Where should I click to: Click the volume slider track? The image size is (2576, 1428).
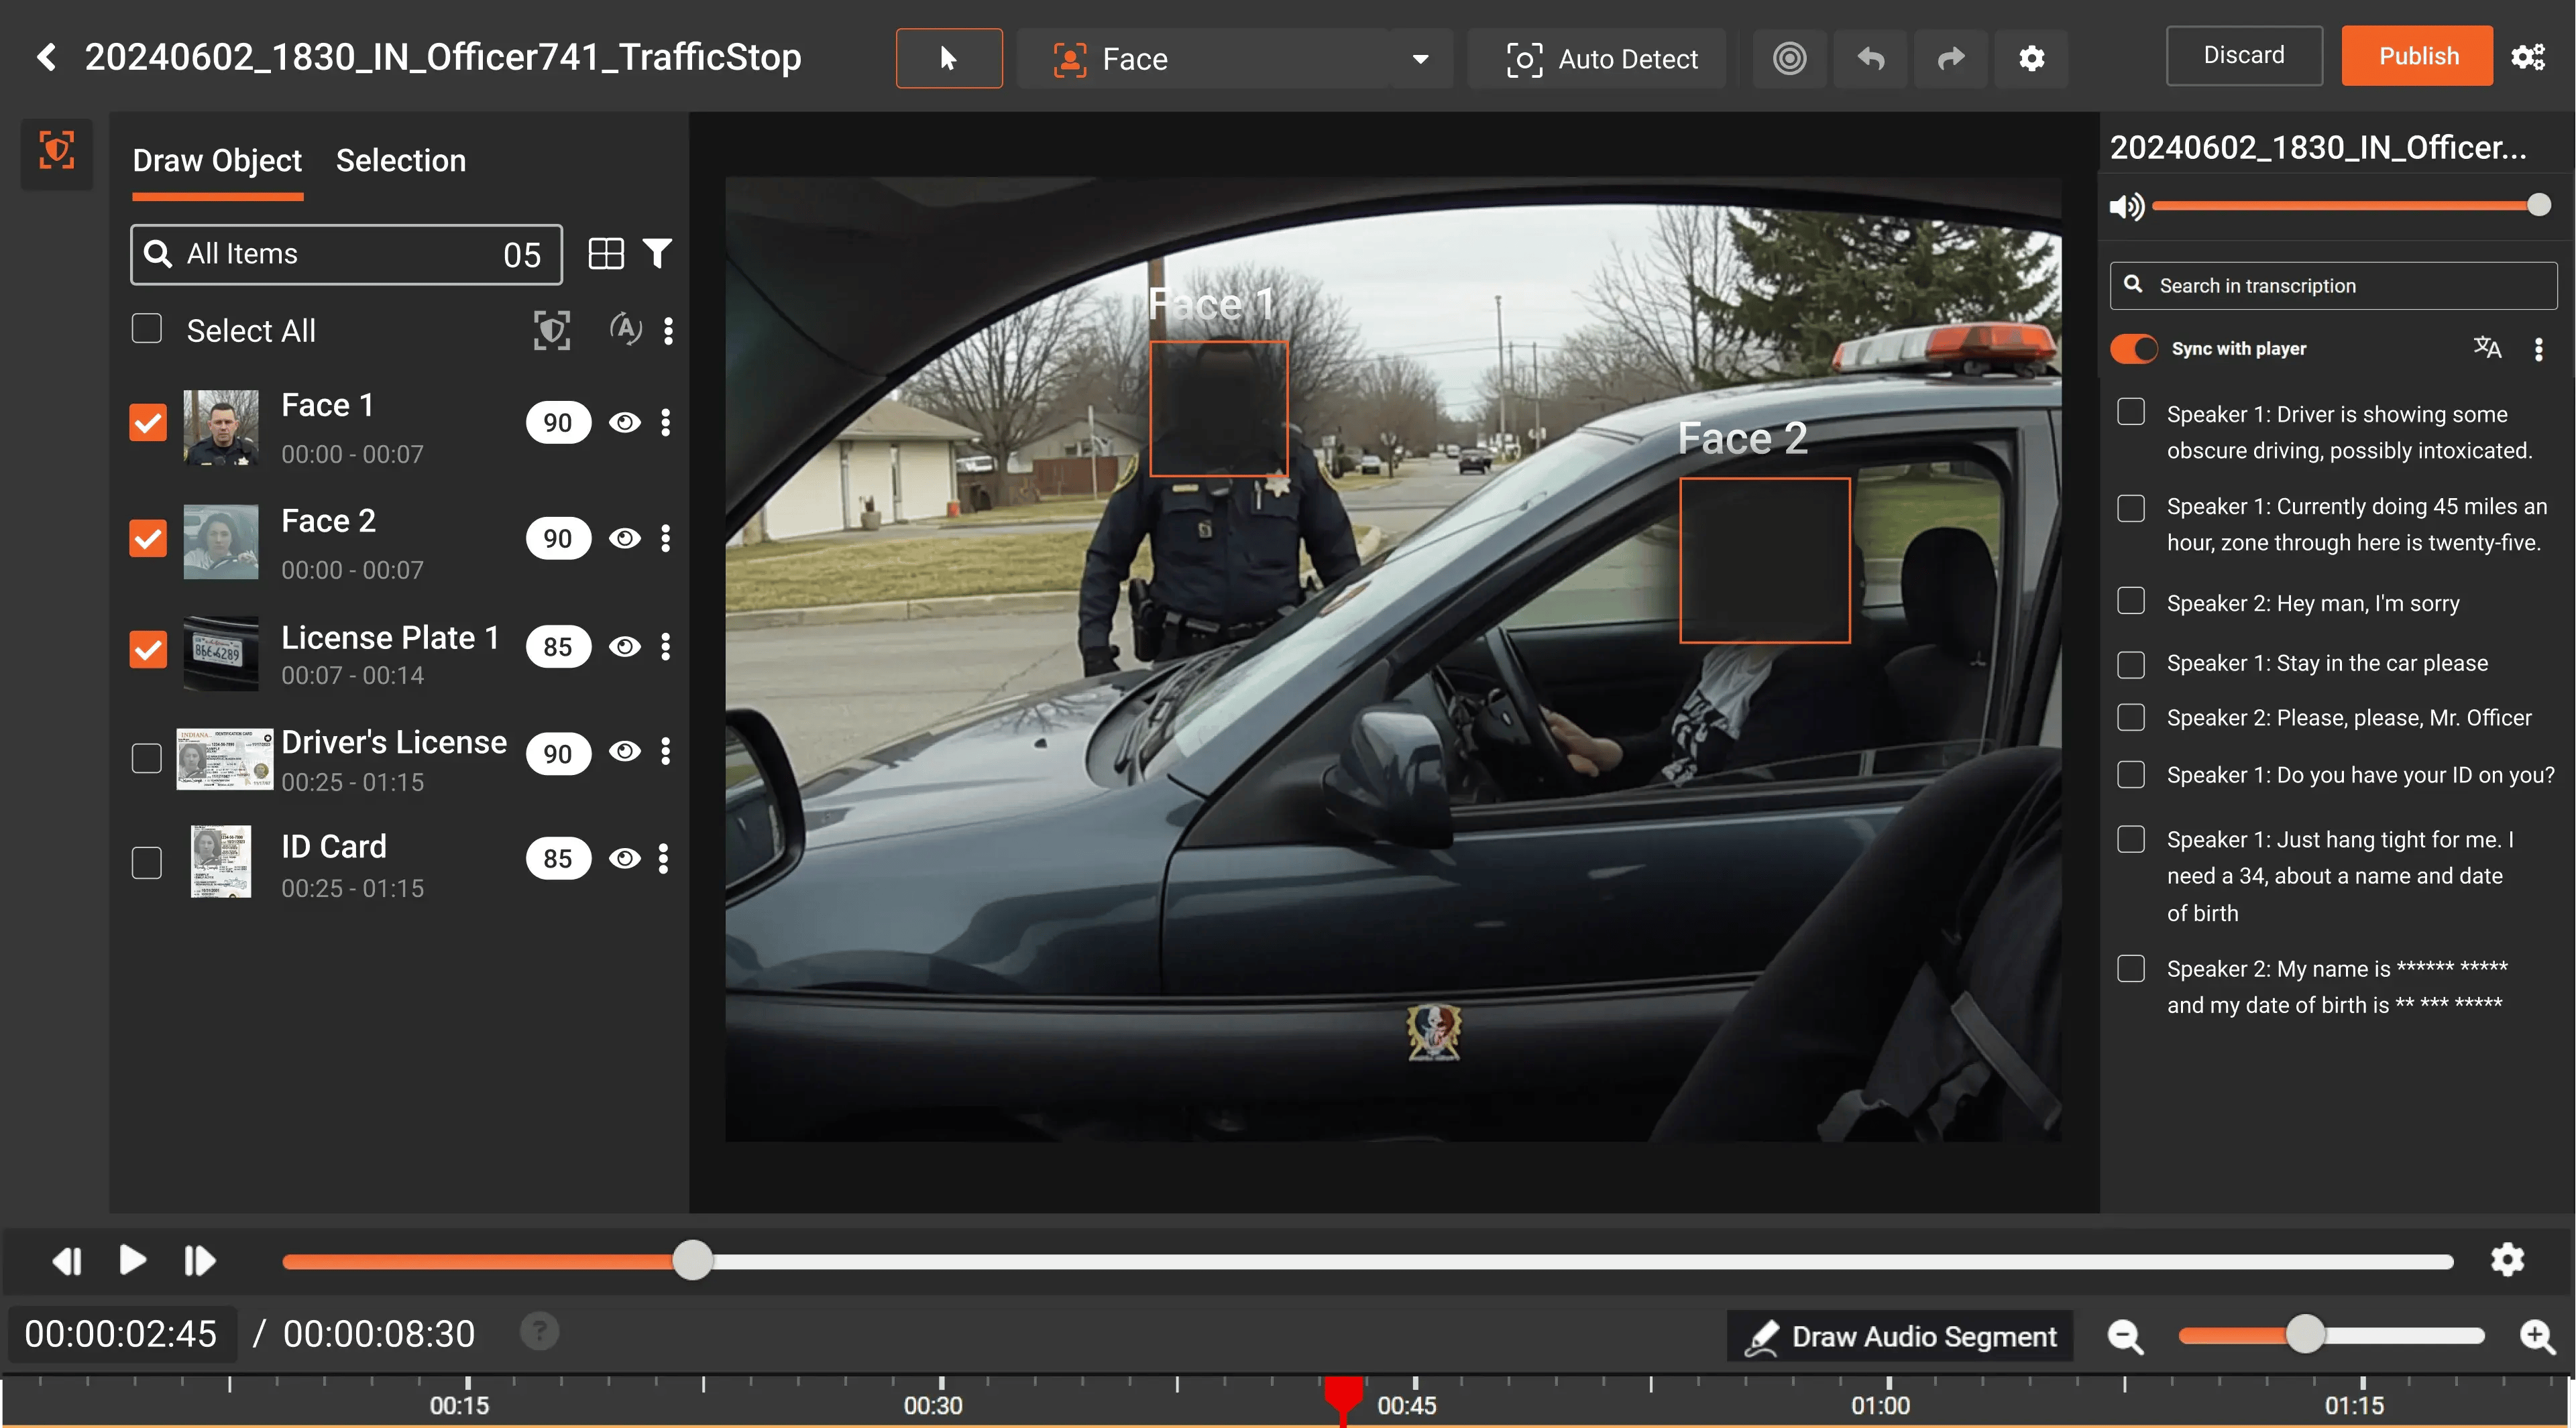click(x=2340, y=206)
